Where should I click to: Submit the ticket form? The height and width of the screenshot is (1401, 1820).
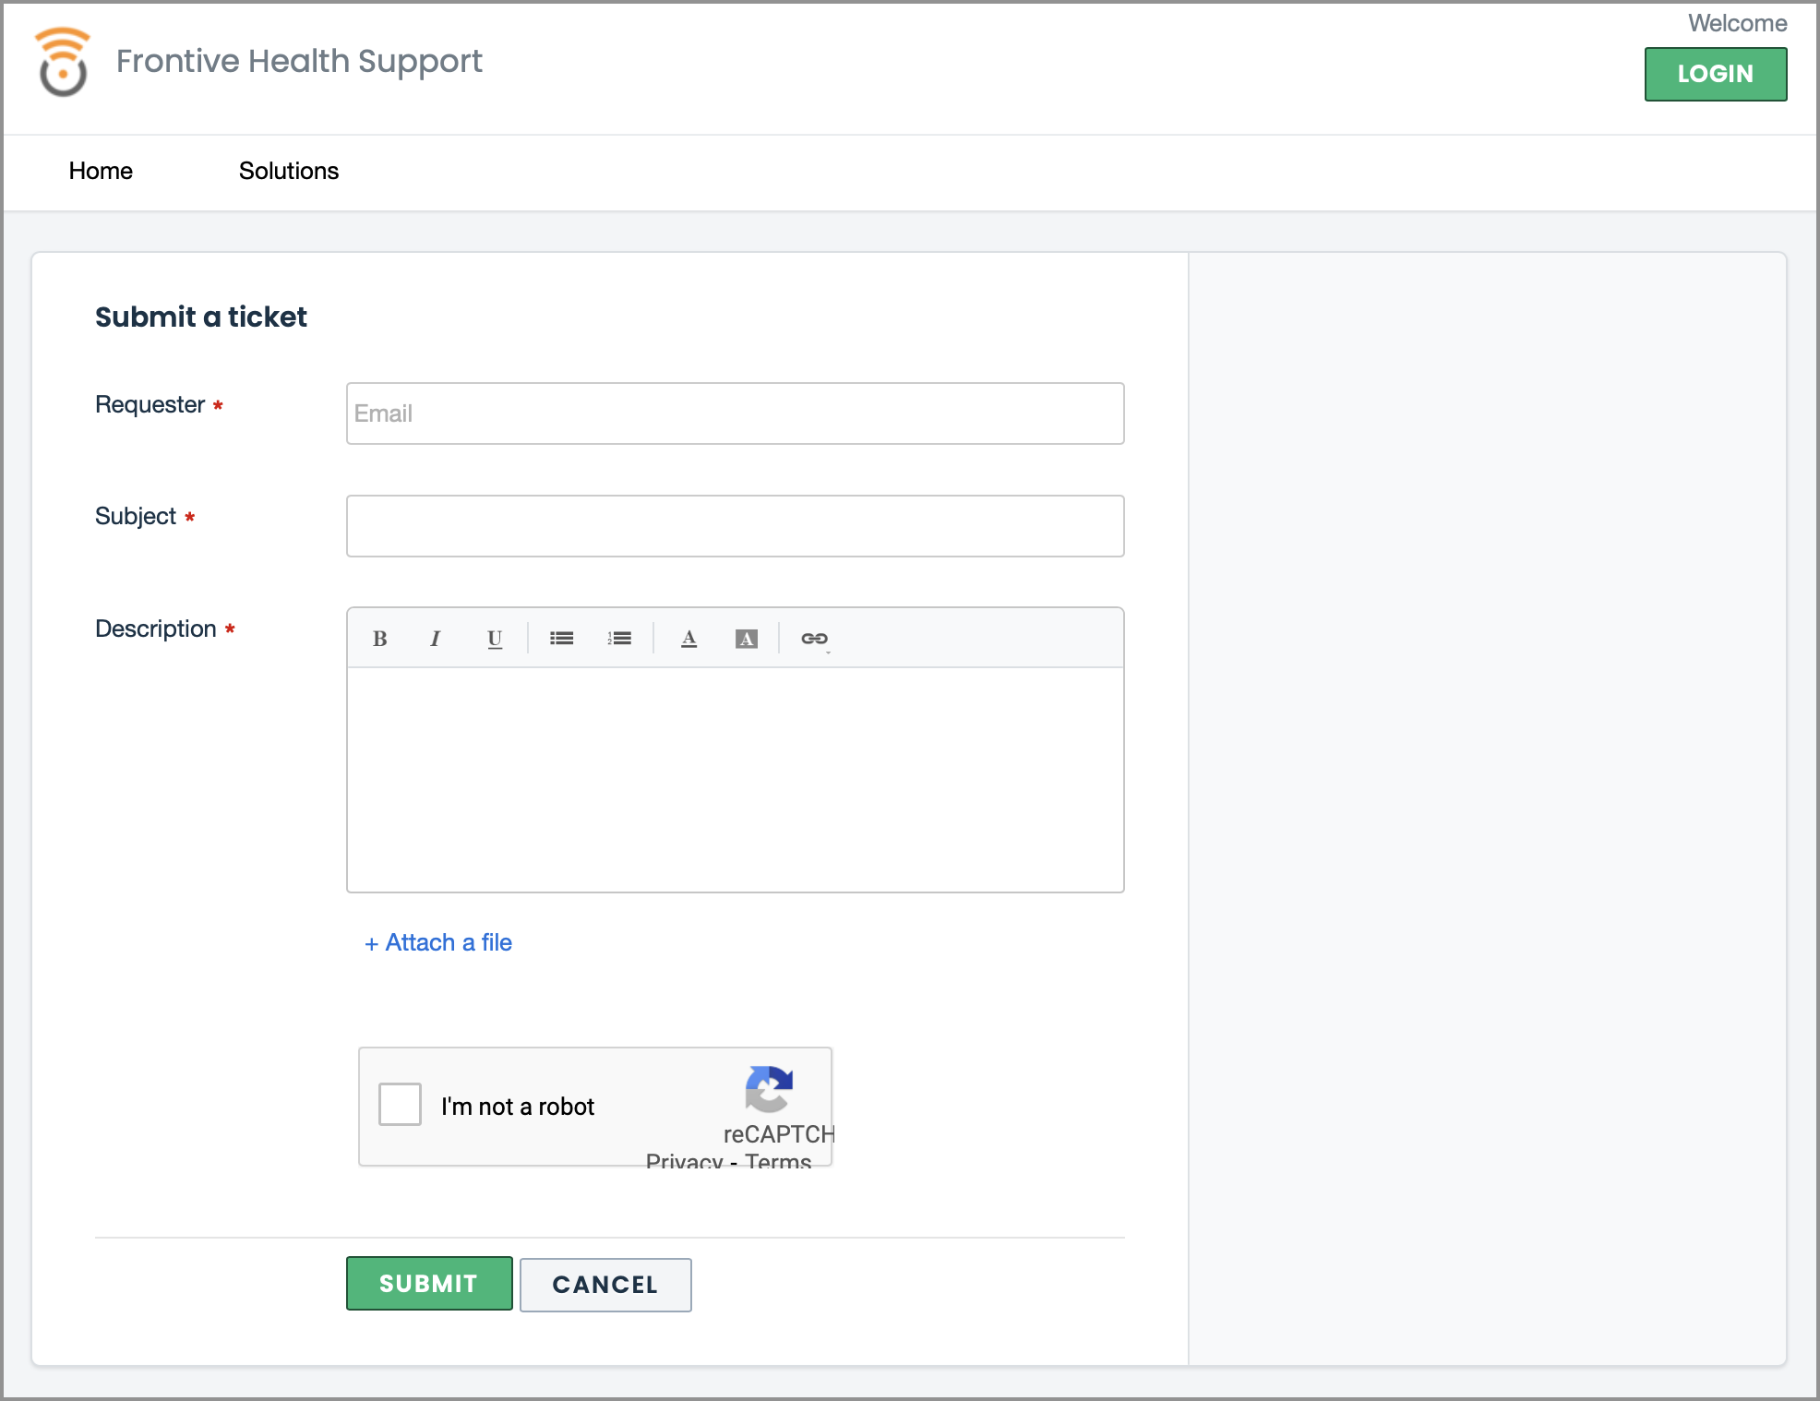[428, 1283]
